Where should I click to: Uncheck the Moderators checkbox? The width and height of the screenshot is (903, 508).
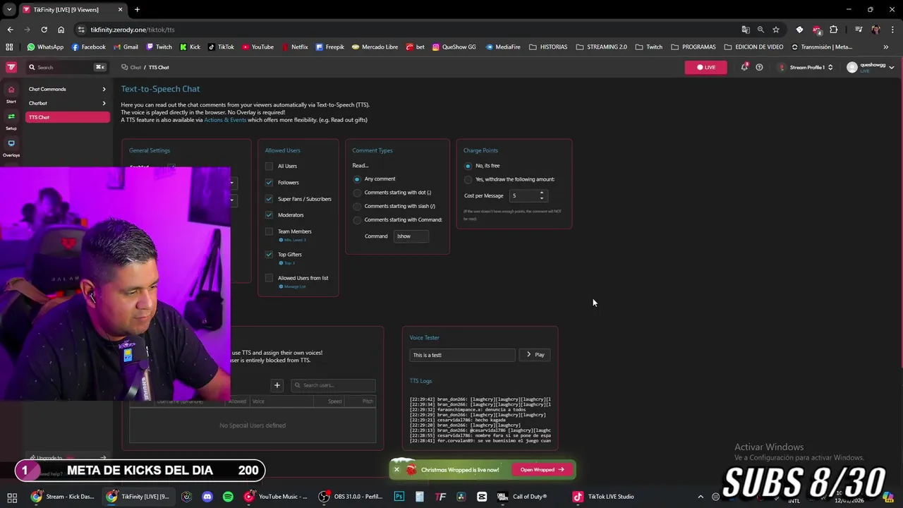(x=269, y=214)
